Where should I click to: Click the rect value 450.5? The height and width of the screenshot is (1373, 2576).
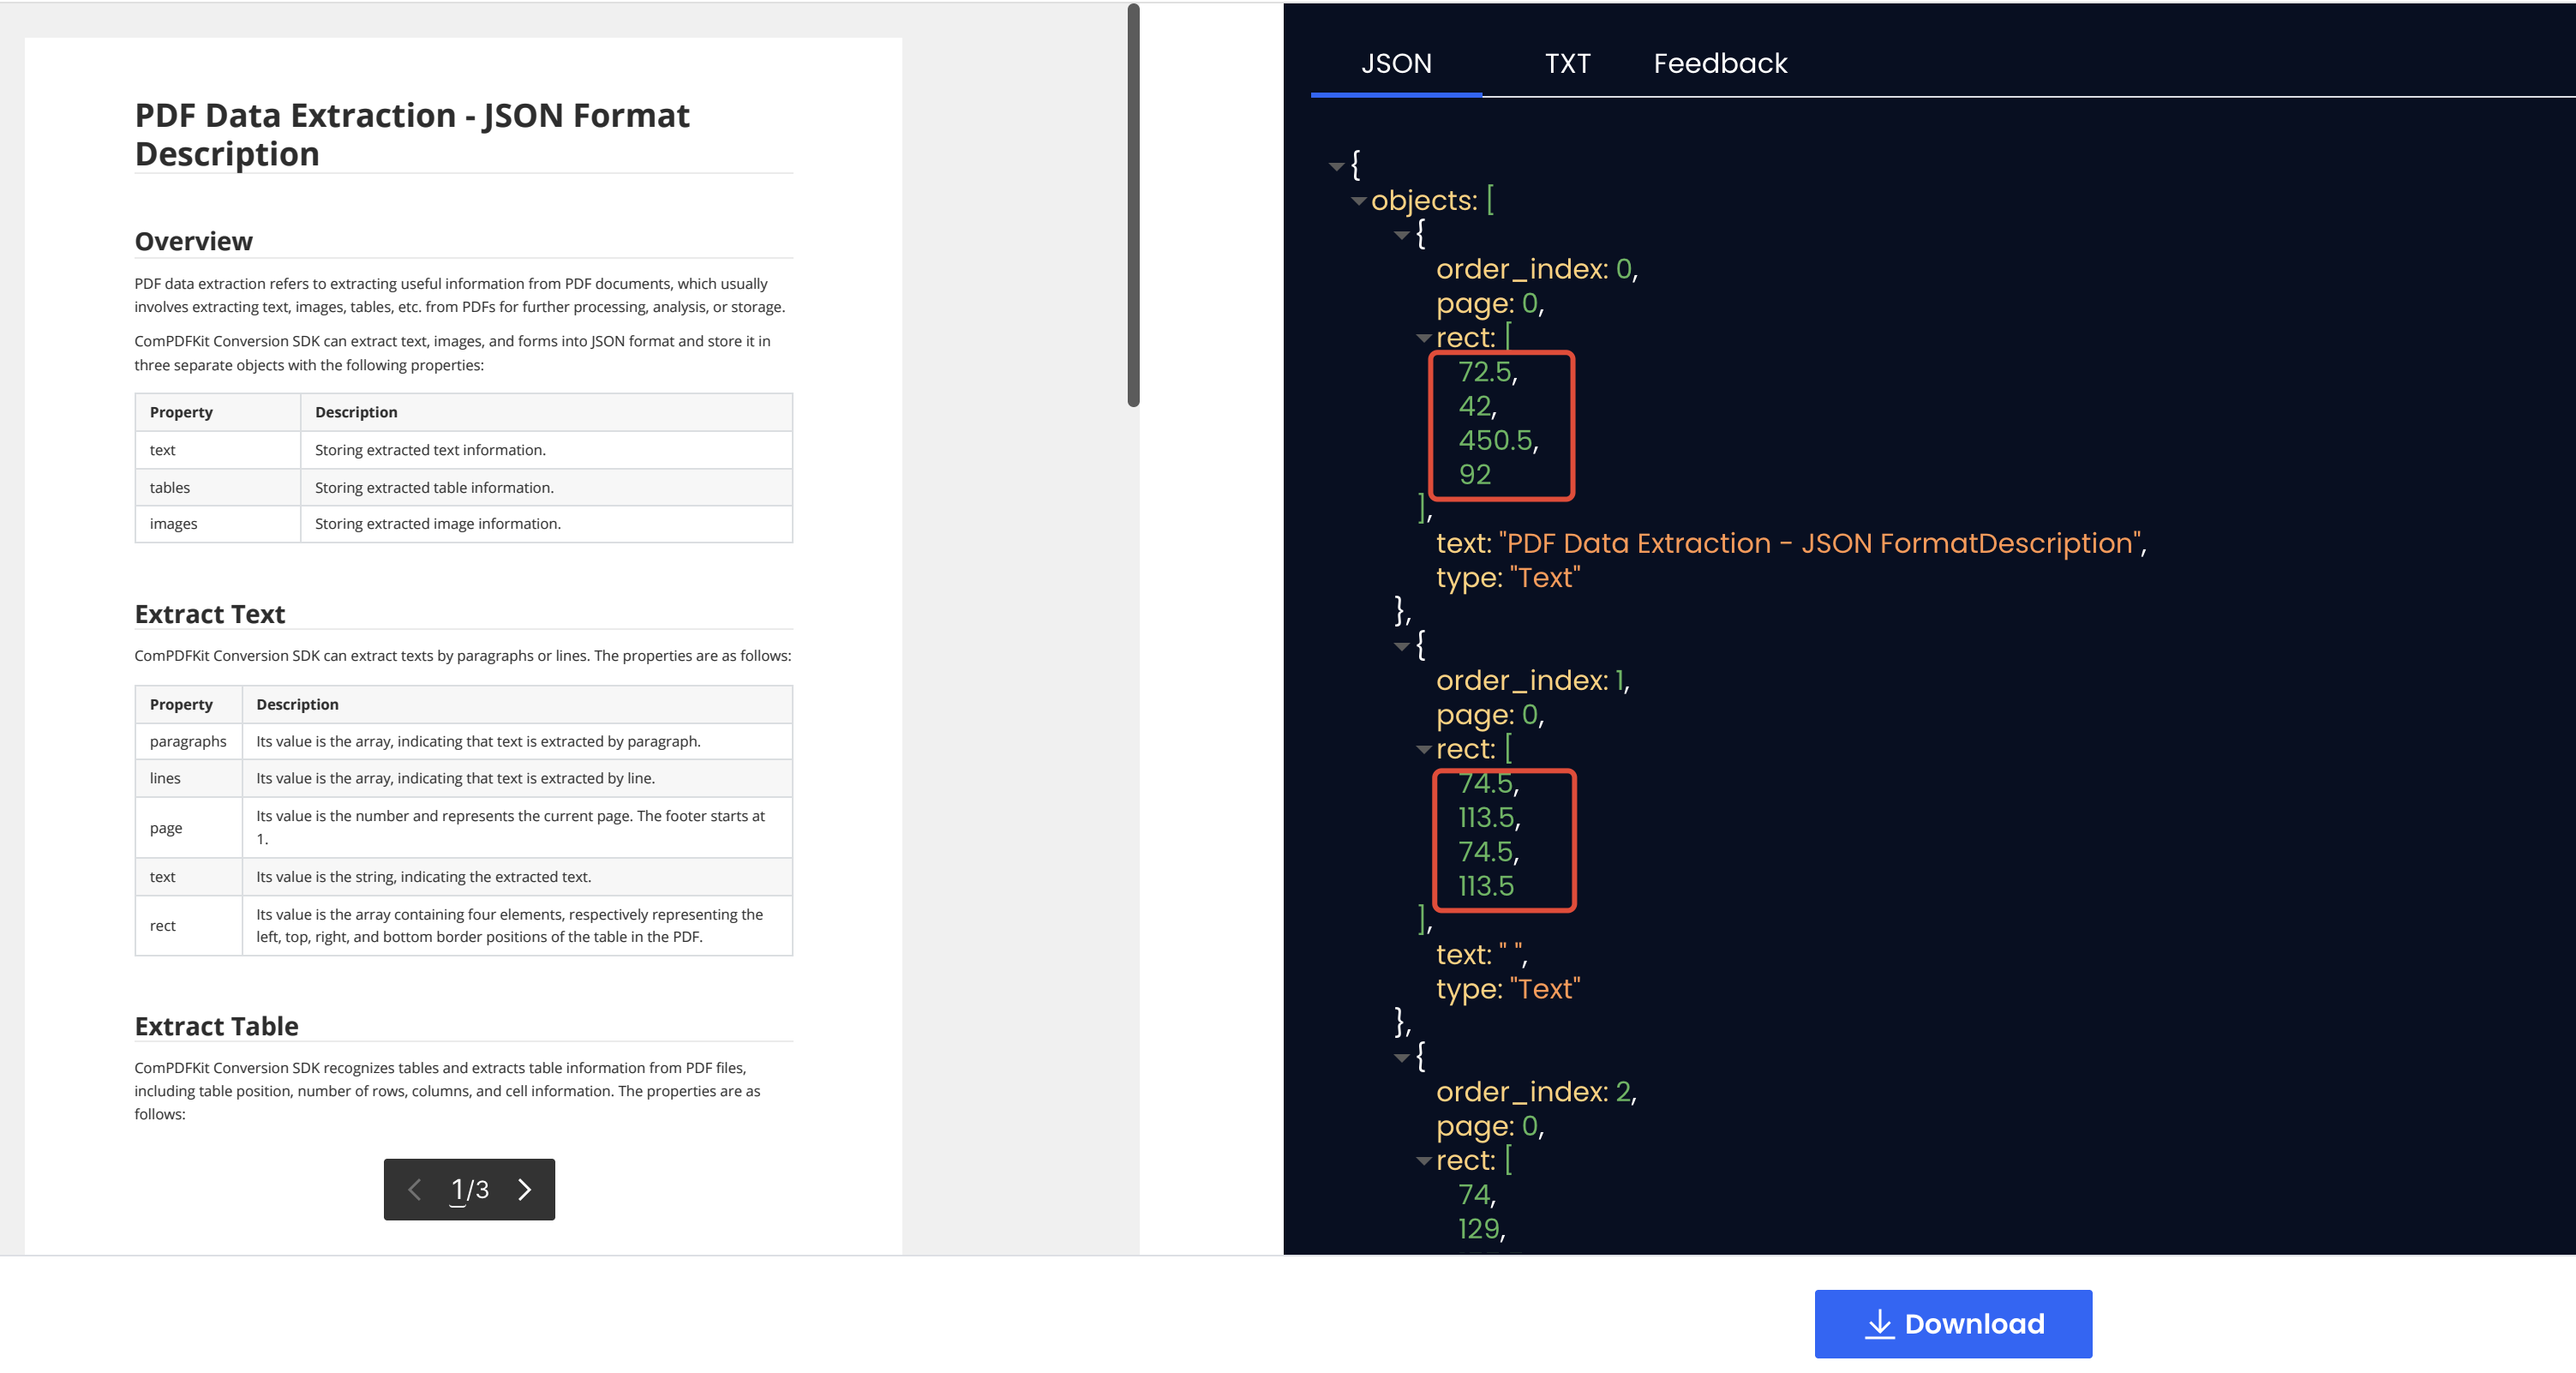(1495, 440)
